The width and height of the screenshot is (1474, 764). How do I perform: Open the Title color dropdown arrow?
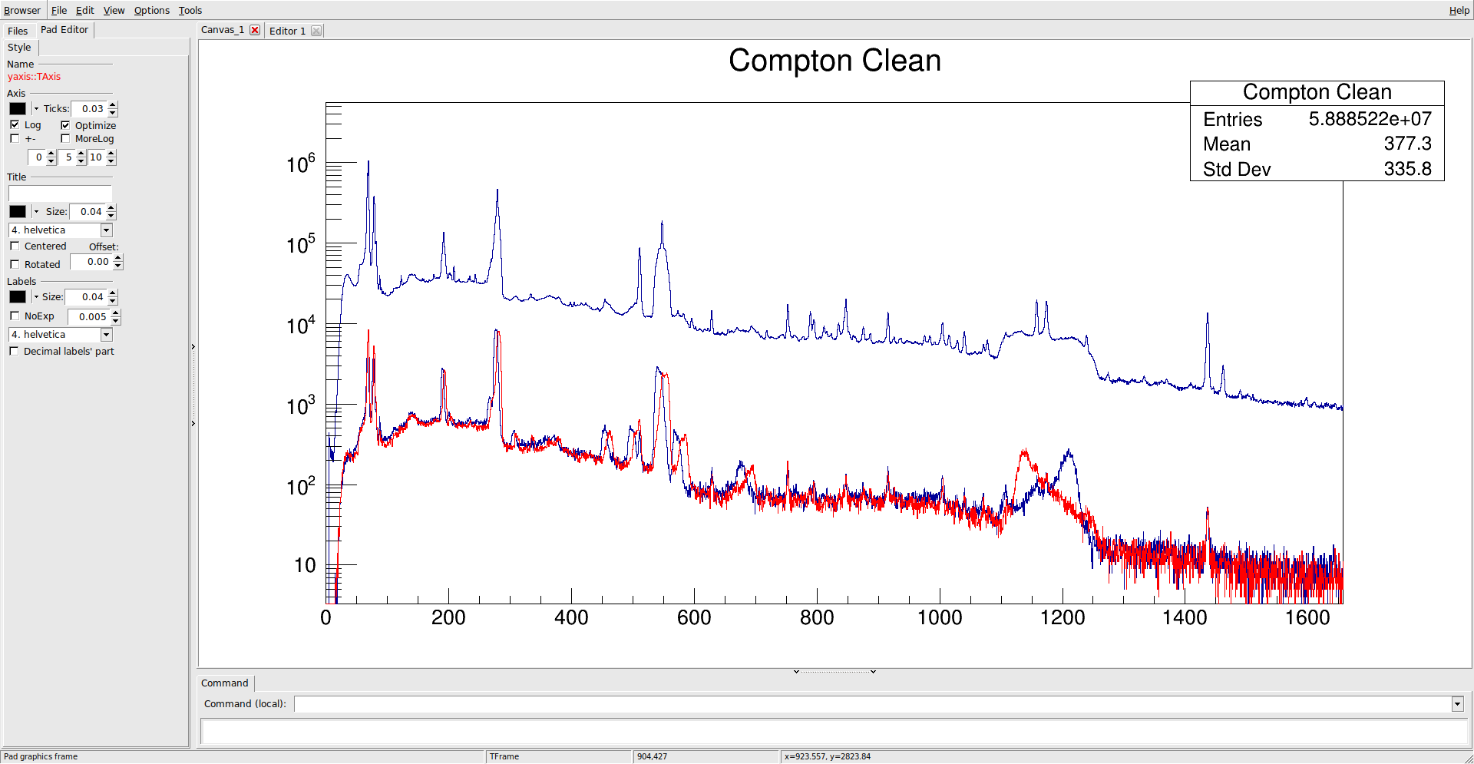(x=36, y=212)
